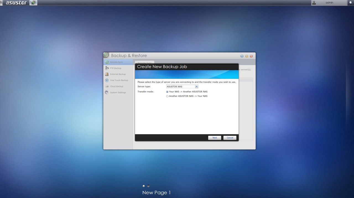The width and height of the screenshot is (354, 198).
Task: Click the Next button in the dialog
Action: [x=215, y=138]
